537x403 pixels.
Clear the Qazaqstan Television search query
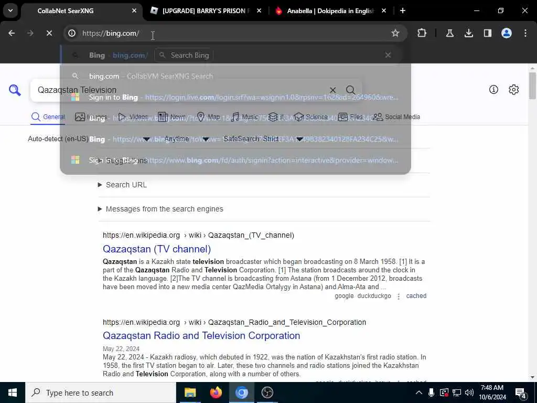(332, 90)
